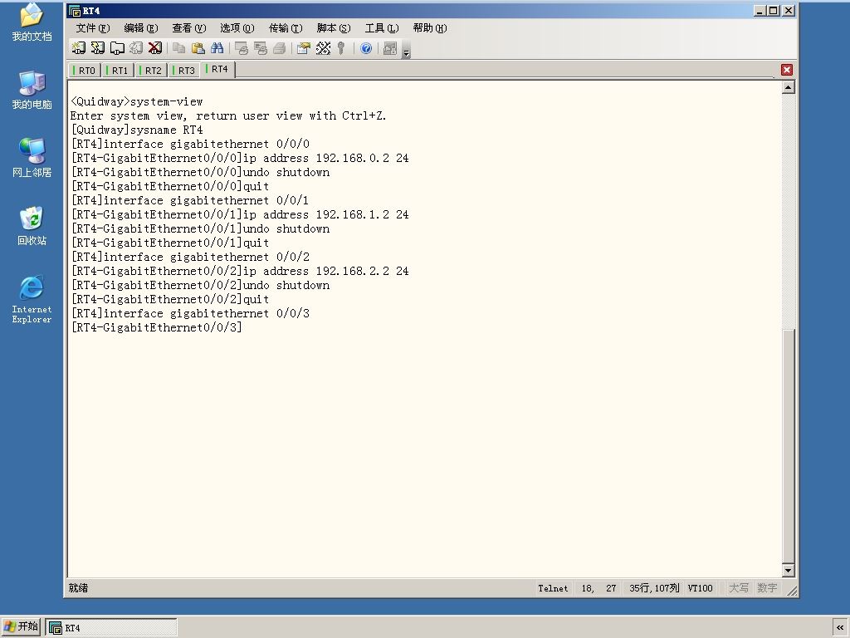The image size is (850, 638).
Task: Click the terminal prompt line GigabitEthernet0/0/3
Action: point(157,327)
